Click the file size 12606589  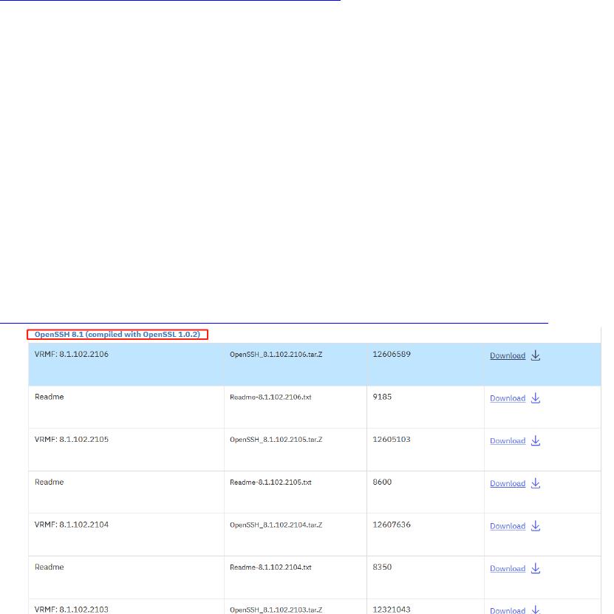(392, 355)
